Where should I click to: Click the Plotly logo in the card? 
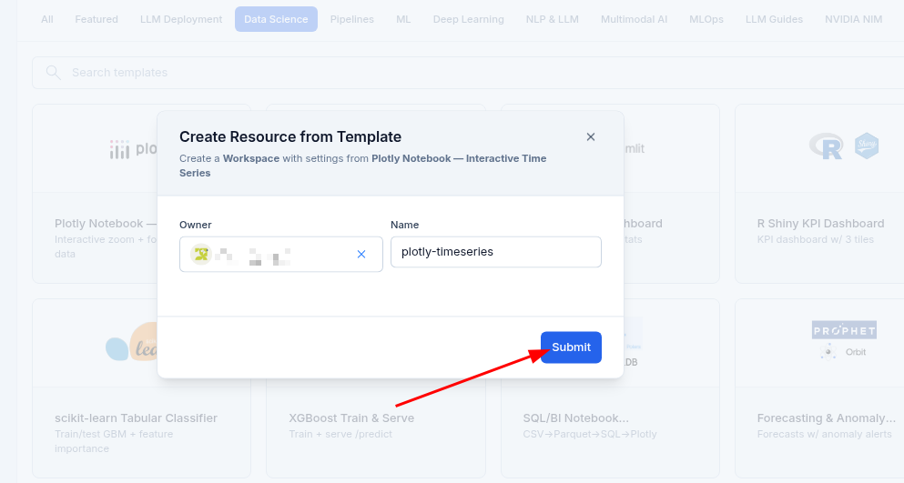pos(133,149)
